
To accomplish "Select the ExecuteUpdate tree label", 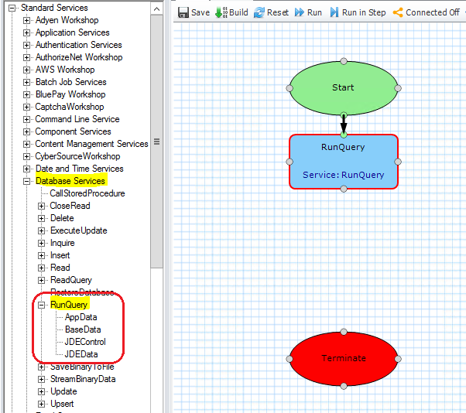I will [79, 230].
